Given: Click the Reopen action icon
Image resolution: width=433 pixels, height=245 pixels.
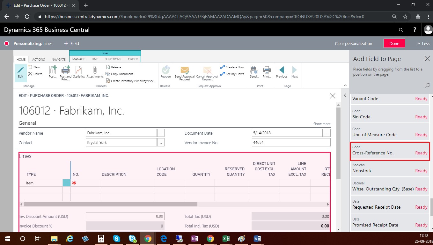Looking at the screenshot, I should tap(165, 72).
